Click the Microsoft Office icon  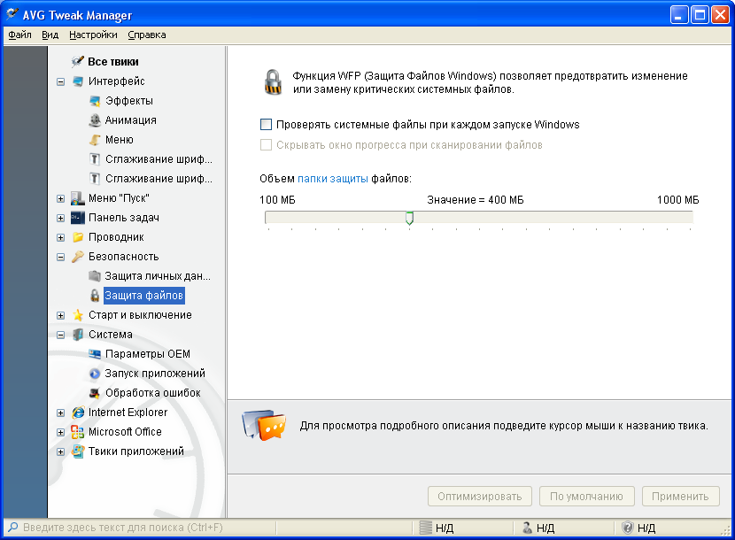coord(78,432)
